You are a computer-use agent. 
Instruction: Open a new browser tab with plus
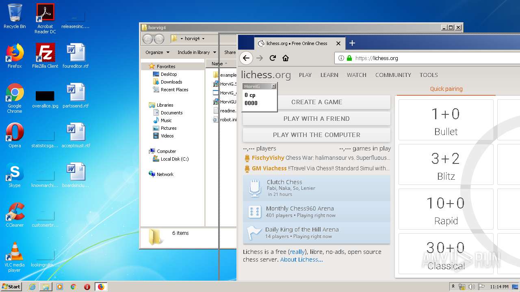point(352,43)
